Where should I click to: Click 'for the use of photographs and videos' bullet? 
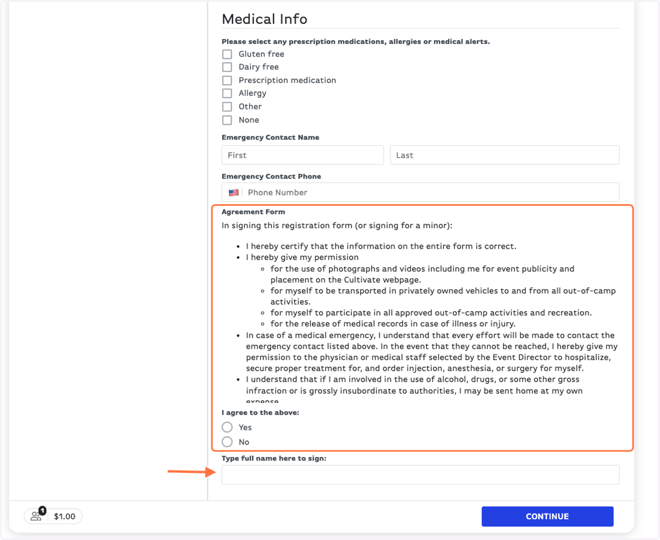tap(422, 274)
